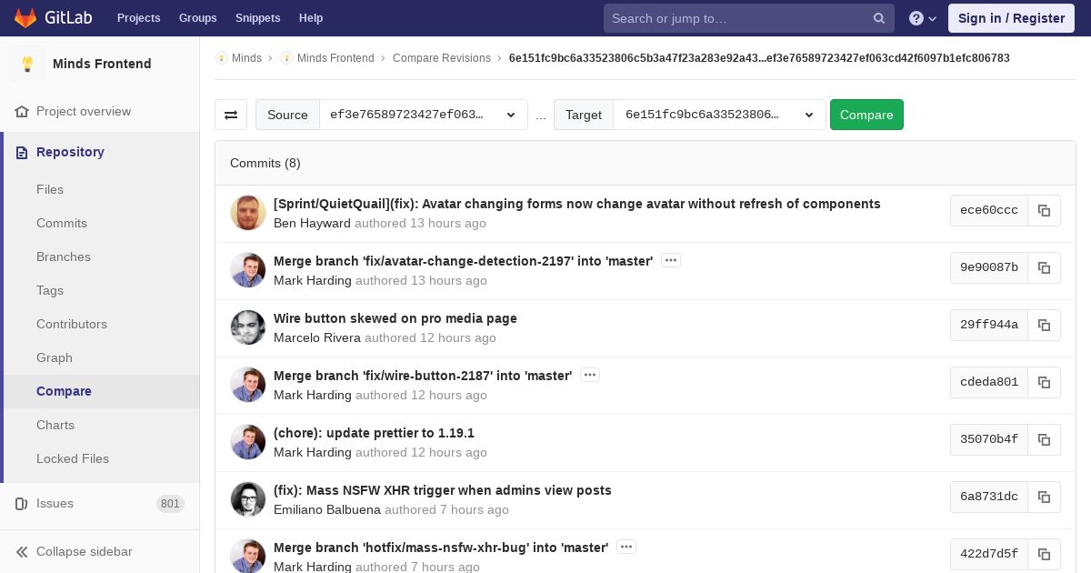Click Marcelo Rivera author link
The image size is (1091, 573).
(x=317, y=337)
